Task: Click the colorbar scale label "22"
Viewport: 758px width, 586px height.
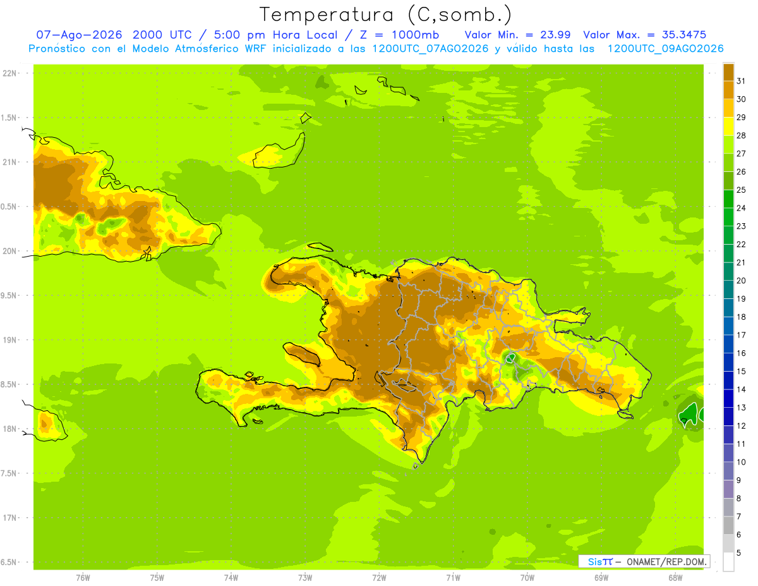Action: coord(741,244)
